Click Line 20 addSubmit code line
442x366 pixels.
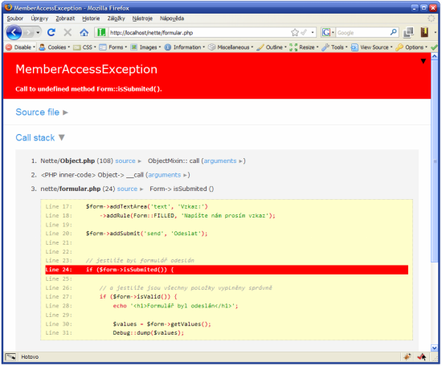click(146, 234)
